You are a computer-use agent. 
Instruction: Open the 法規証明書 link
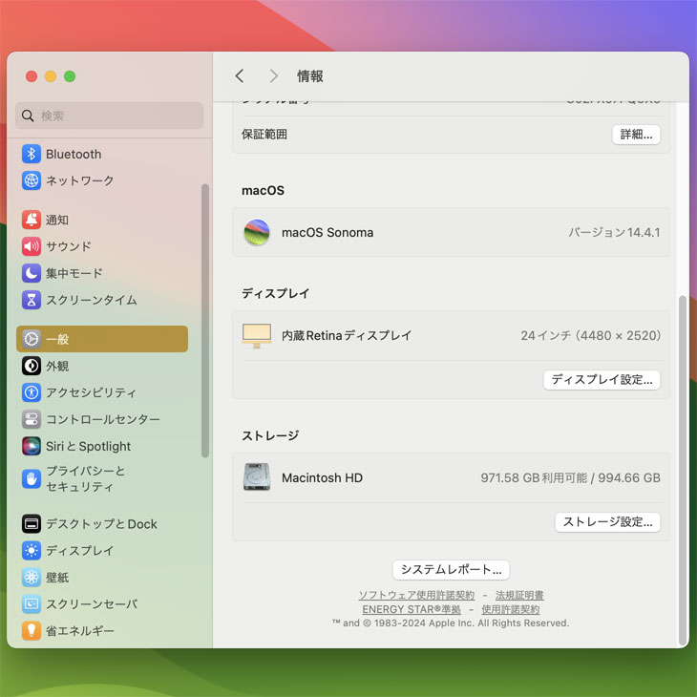[x=519, y=595]
